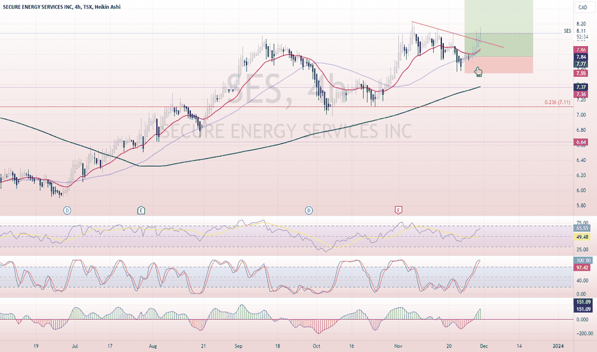The width and height of the screenshot is (597, 352).
Task: Click the green pointing hand sticker on chart
Action: click(478, 72)
